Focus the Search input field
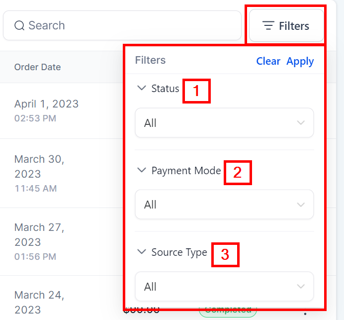 (x=129, y=25)
